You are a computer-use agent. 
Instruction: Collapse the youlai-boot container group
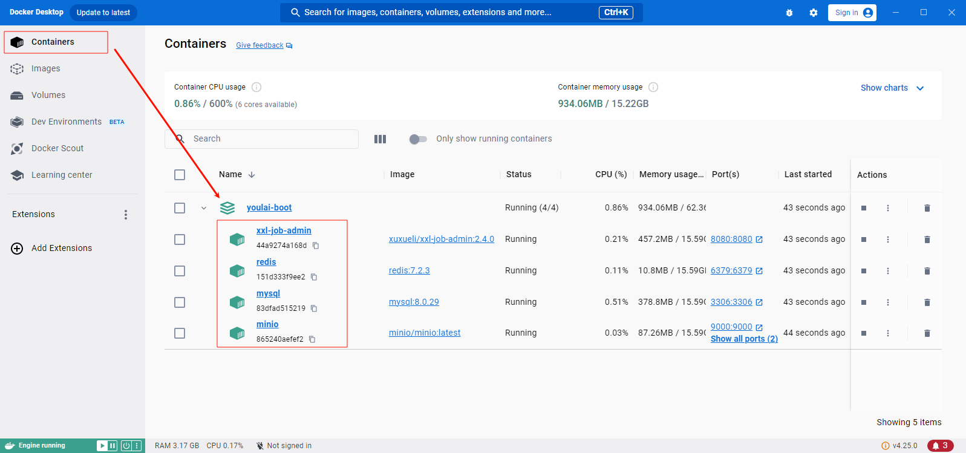pos(204,208)
